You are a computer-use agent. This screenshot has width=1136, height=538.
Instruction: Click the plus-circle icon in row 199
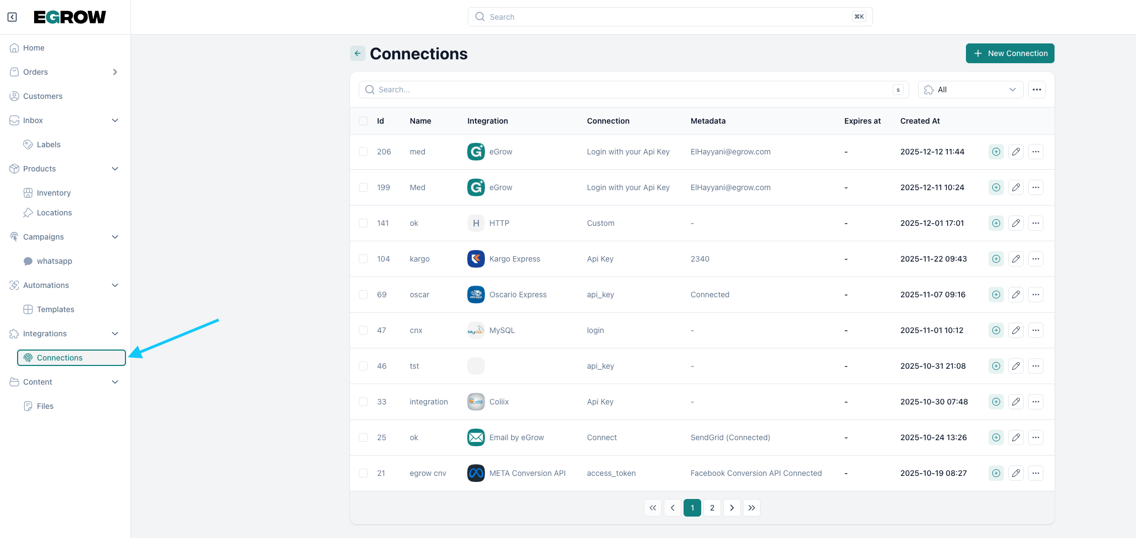tap(996, 187)
